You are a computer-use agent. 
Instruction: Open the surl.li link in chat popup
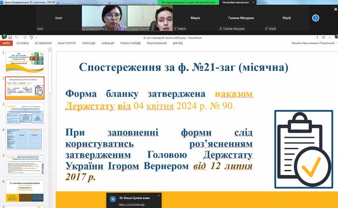[132, 205]
